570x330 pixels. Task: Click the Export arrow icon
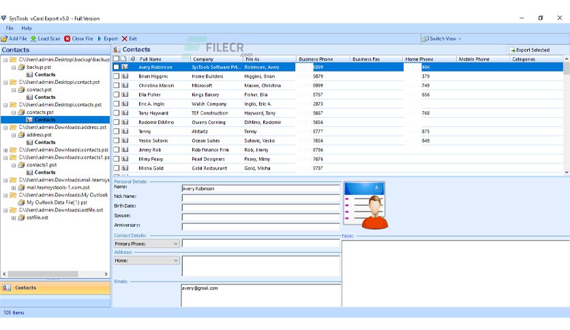pos(100,39)
